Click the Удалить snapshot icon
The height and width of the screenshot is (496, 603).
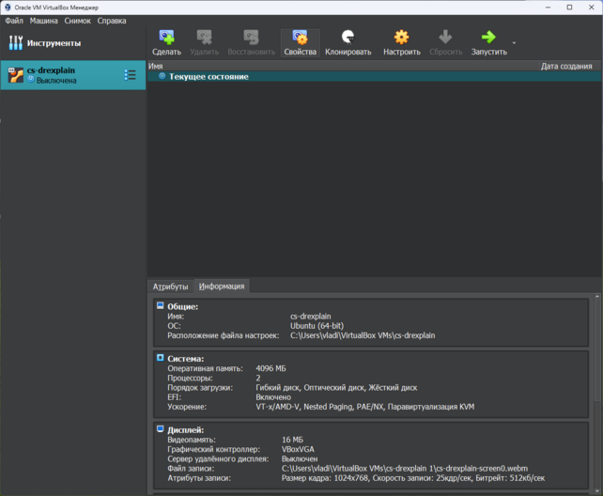[204, 39]
